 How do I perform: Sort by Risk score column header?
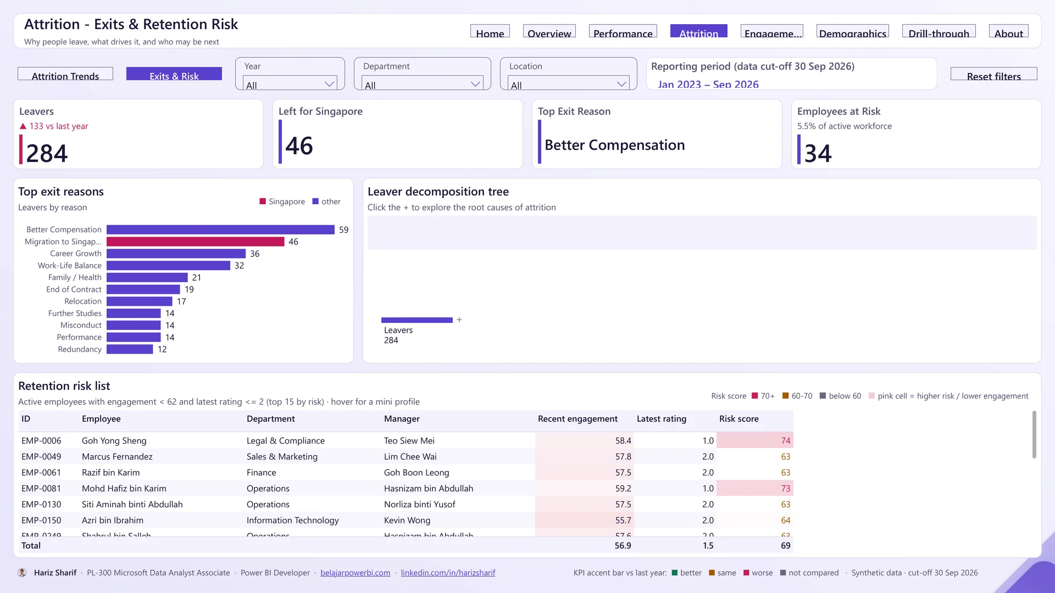tap(739, 419)
